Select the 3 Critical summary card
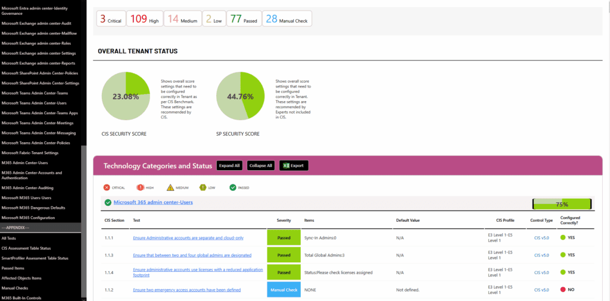Screen dimensions: 610x301 (111, 19)
